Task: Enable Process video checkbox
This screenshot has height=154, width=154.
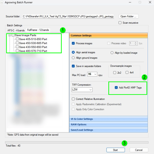Action: [109, 43]
